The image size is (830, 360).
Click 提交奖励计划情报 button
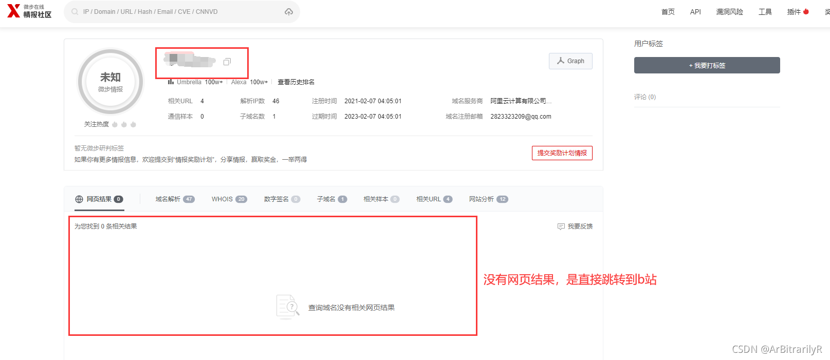pyautogui.click(x=562, y=153)
